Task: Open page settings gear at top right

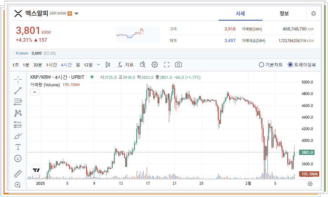Action: [x=313, y=13]
